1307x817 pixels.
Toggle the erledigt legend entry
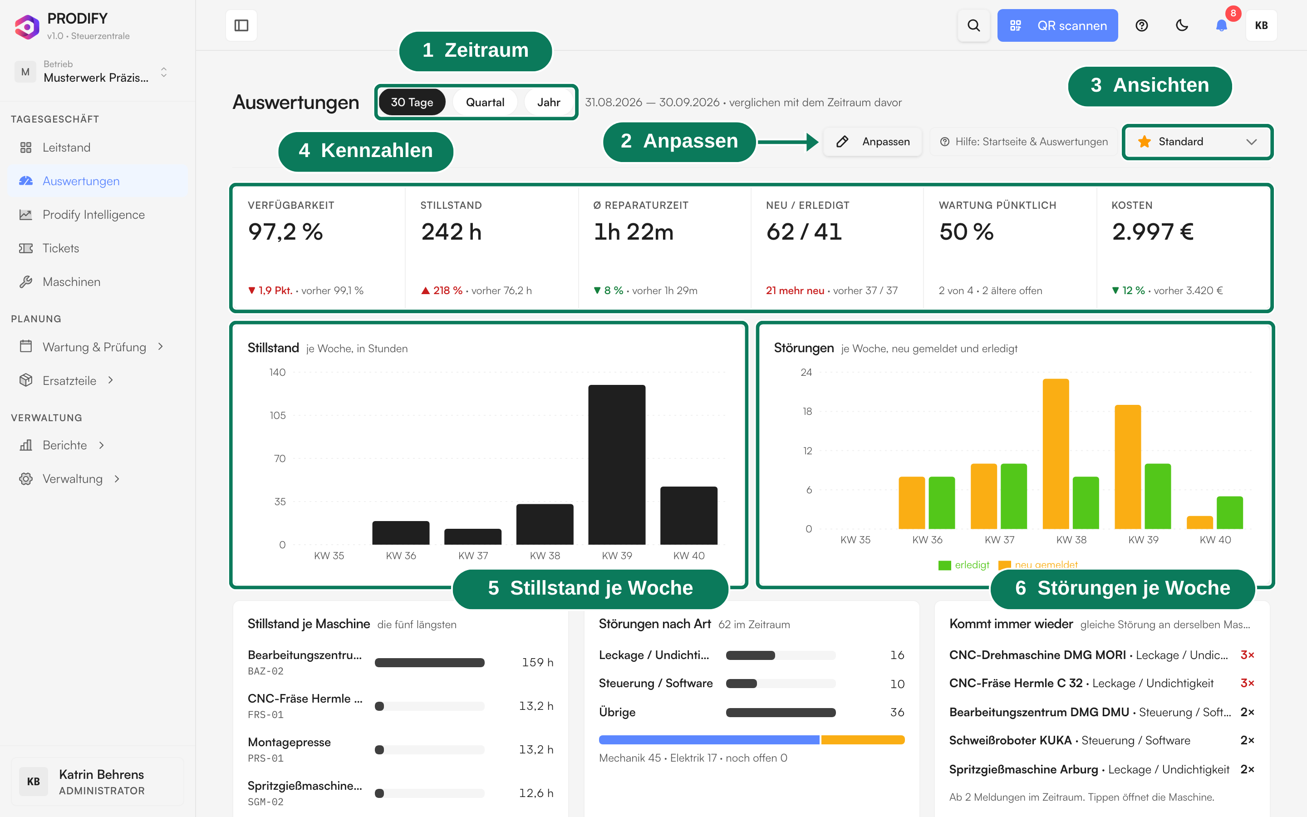964,565
